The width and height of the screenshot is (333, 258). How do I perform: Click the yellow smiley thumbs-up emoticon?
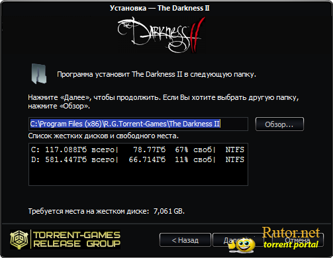coord(242,245)
